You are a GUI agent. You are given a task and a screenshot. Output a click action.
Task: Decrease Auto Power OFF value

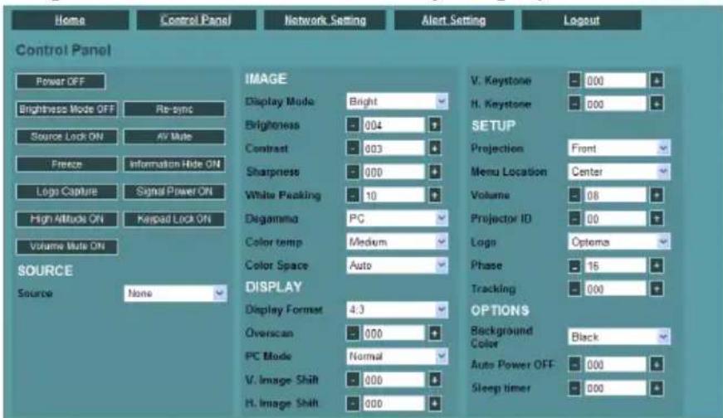(574, 365)
